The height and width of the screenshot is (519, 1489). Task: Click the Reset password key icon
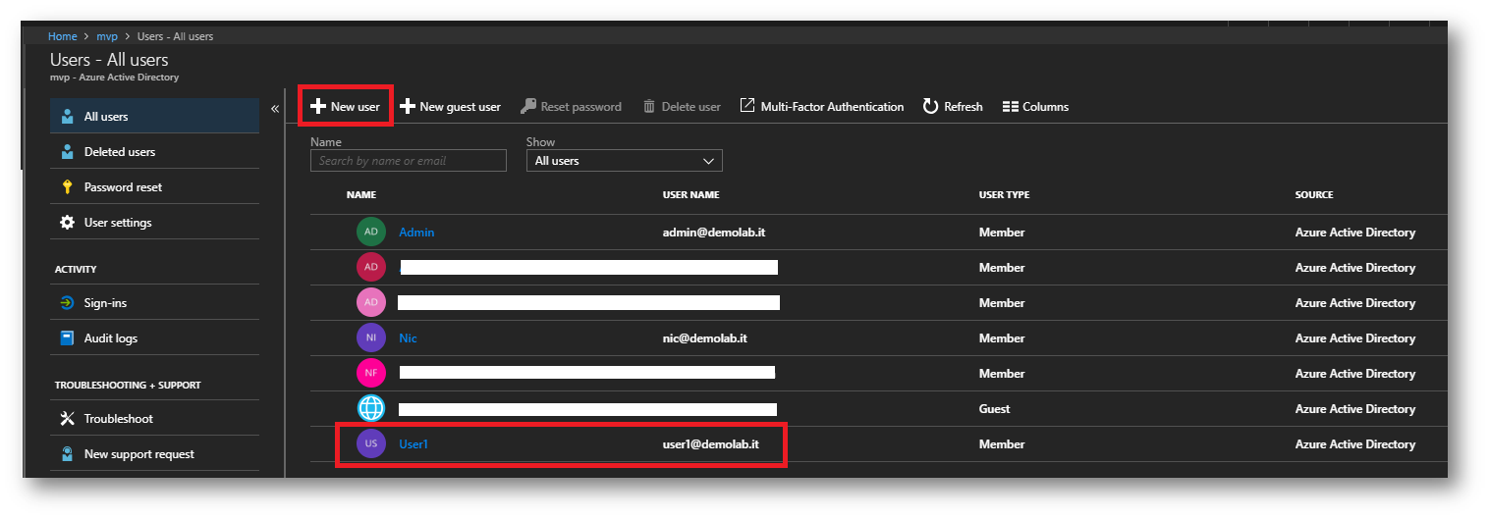tap(528, 106)
